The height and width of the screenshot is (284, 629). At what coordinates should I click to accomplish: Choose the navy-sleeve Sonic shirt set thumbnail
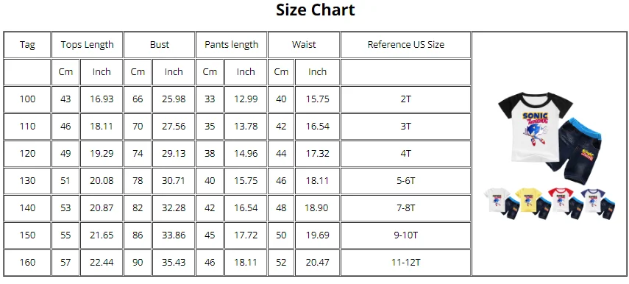coord(598,203)
